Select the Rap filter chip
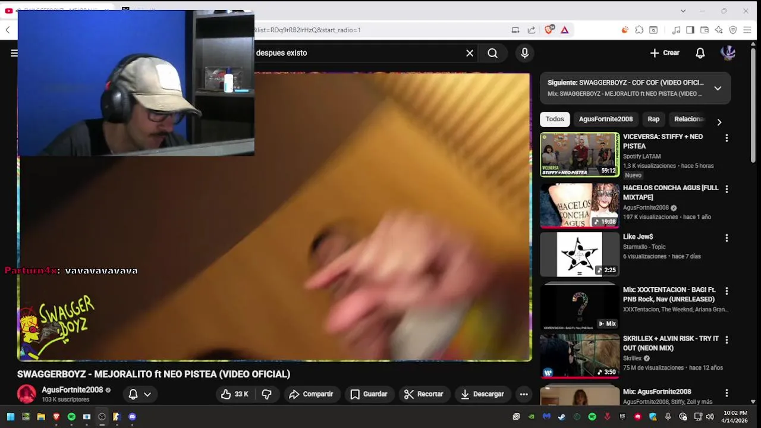Screen dimensions: 761x428 [653, 119]
